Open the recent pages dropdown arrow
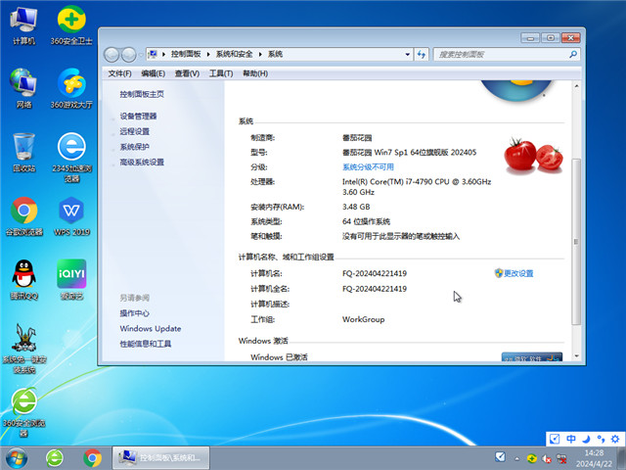The width and height of the screenshot is (626, 470). click(x=141, y=55)
